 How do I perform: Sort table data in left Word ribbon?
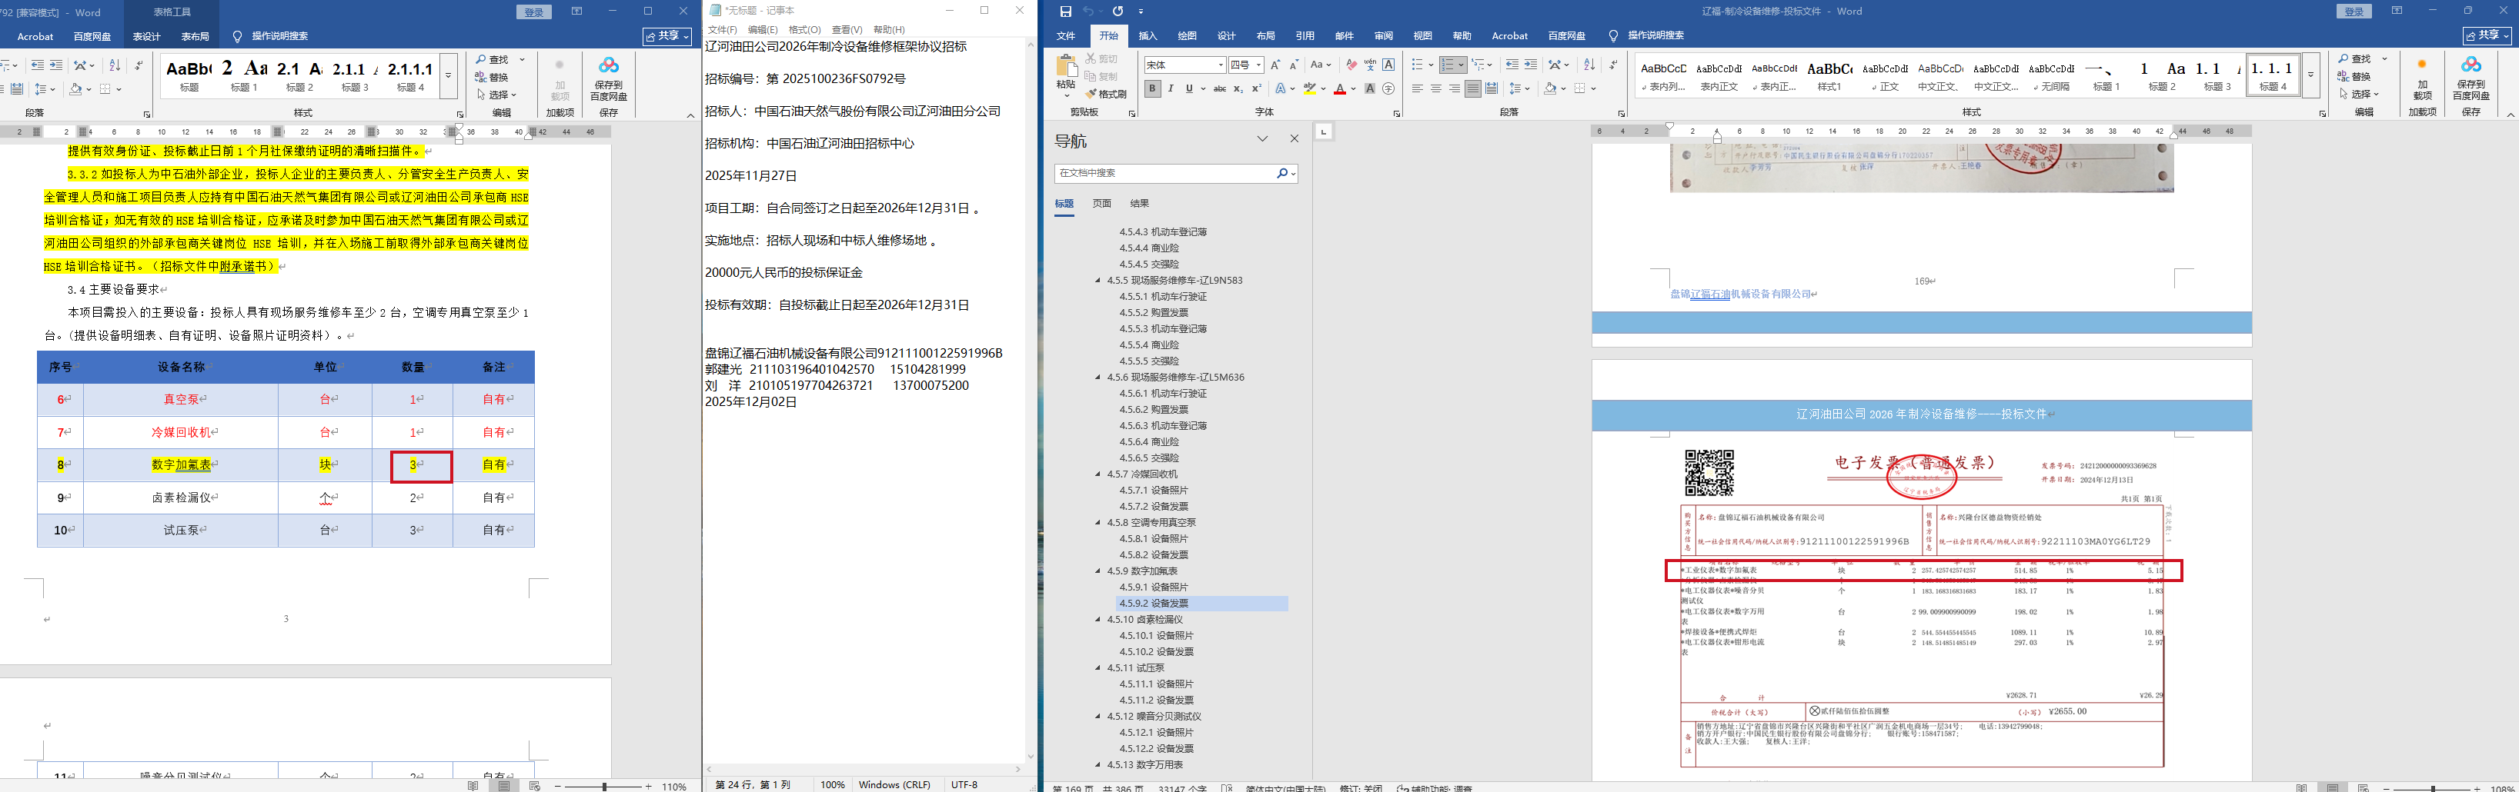(115, 65)
